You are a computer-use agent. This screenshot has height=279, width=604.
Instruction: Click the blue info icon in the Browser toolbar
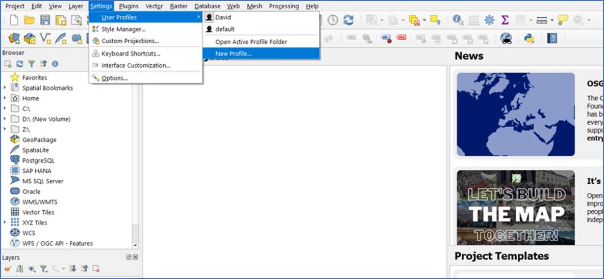[55, 64]
